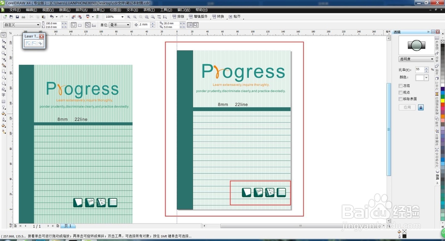Click the lock button beside Apply
This screenshot has width=445, height=241.
421,108
